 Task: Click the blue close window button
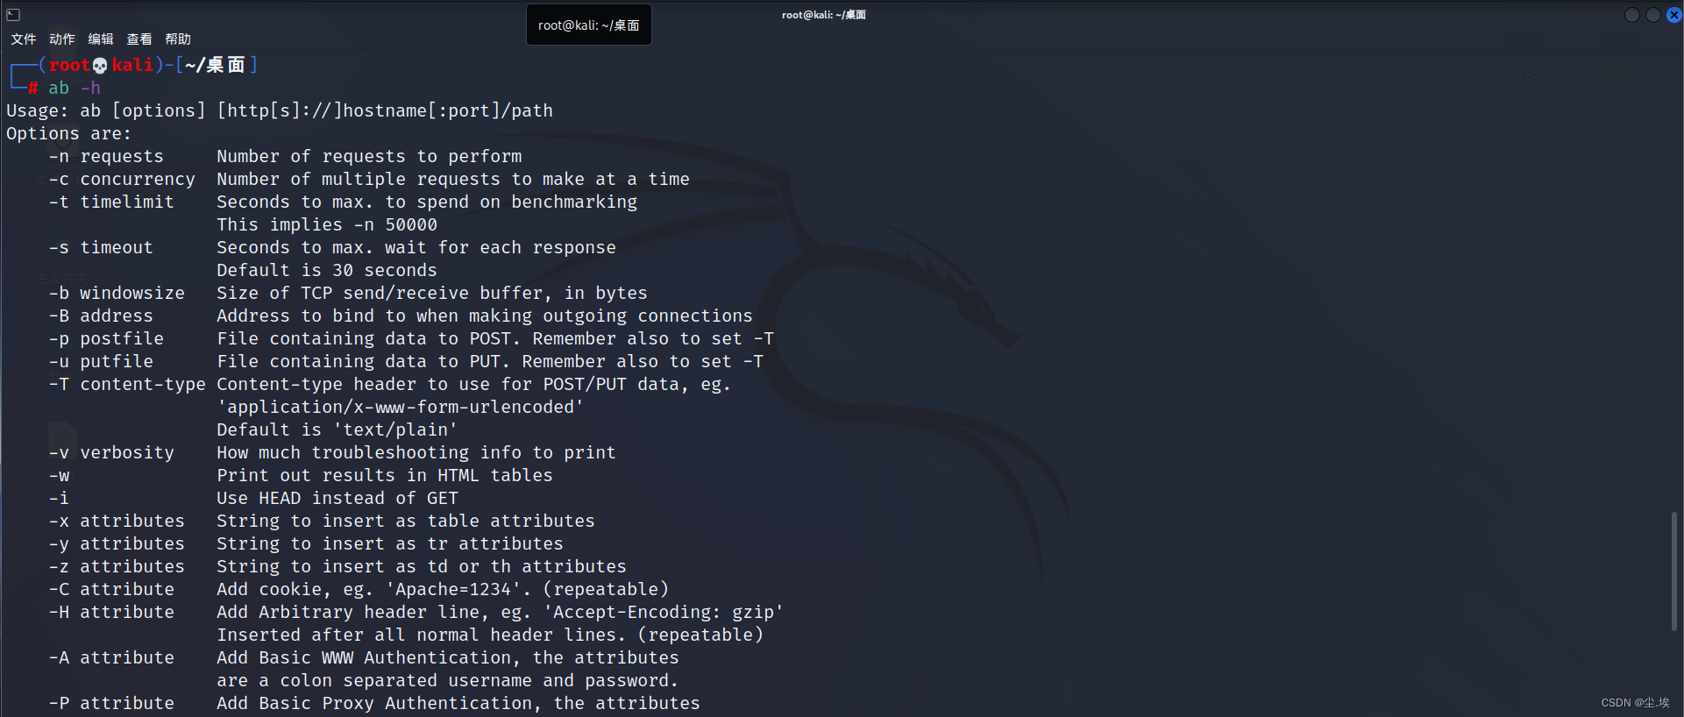pyautogui.click(x=1673, y=15)
